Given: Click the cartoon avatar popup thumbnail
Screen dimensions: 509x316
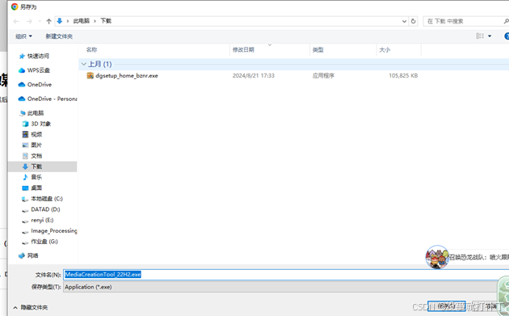Looking at the screenshot, I should point(437,257).
